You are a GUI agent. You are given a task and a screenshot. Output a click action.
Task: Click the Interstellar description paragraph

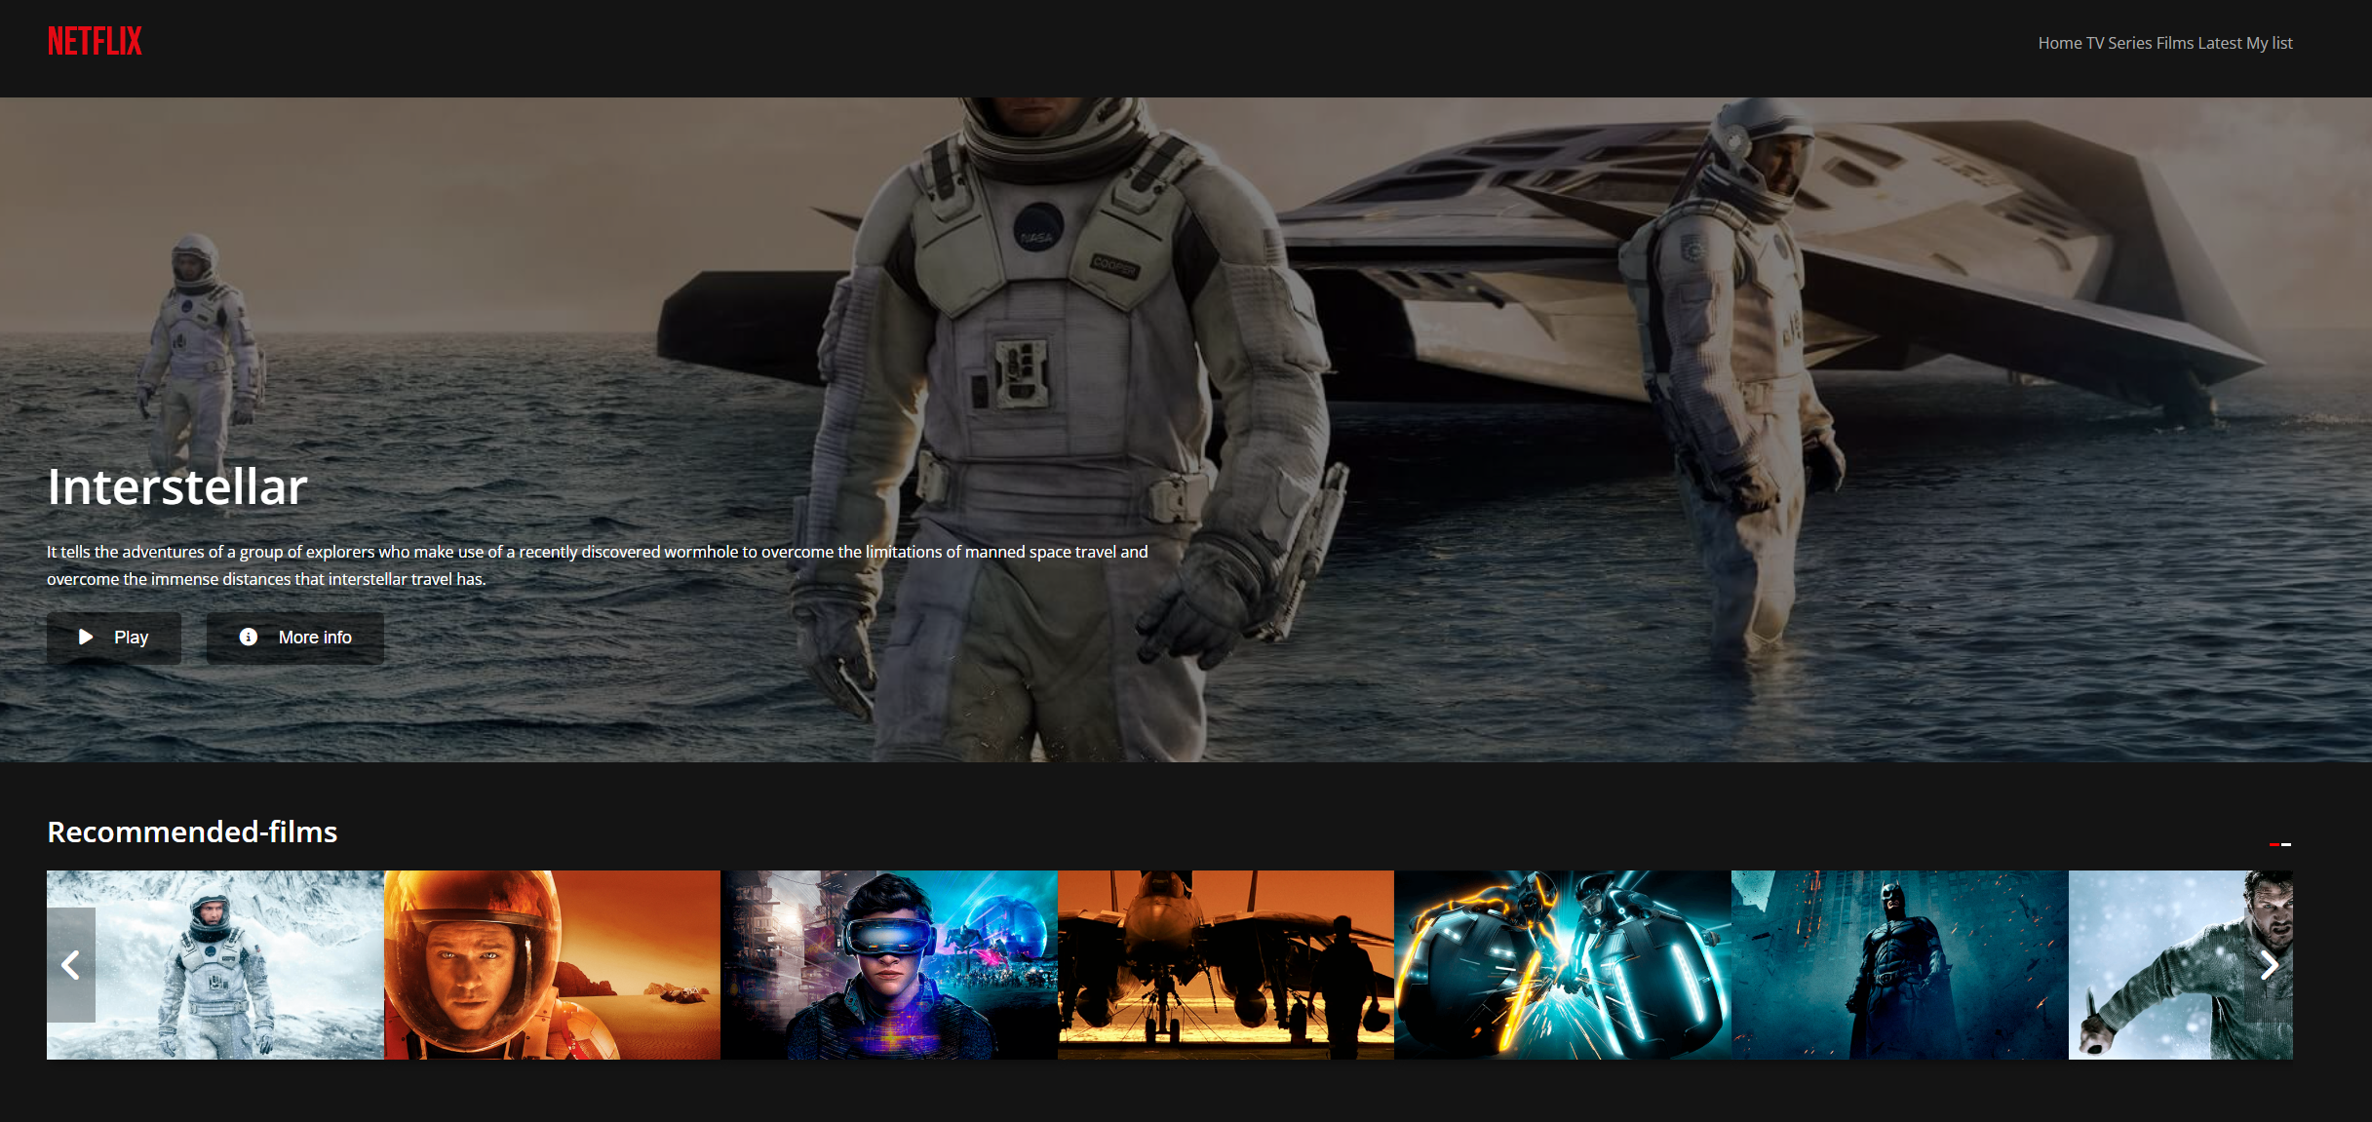[x=598, y=565]
